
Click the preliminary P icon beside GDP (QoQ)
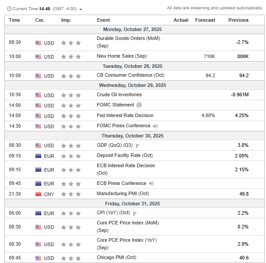(137, 145)
